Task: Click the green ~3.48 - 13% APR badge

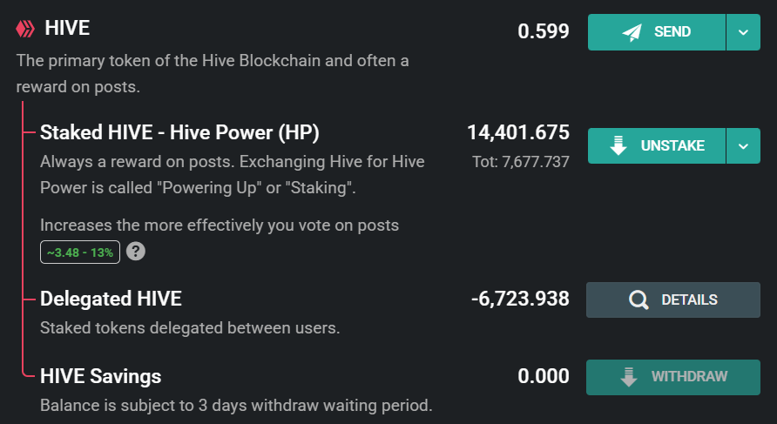Action: [x=80, y=252]
